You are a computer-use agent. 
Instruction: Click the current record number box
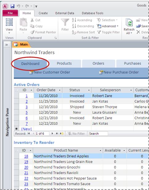pyautogui.click(x=42, y=134)
